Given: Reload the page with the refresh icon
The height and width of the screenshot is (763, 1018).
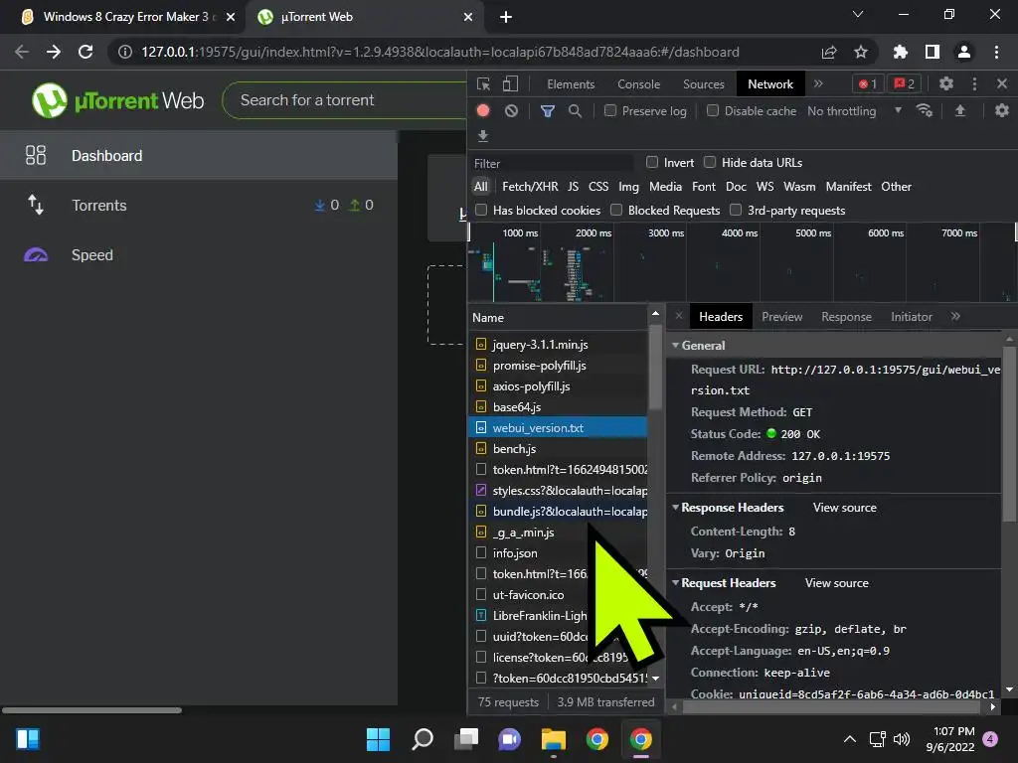Looking at the screenshot, I should 85,52.
